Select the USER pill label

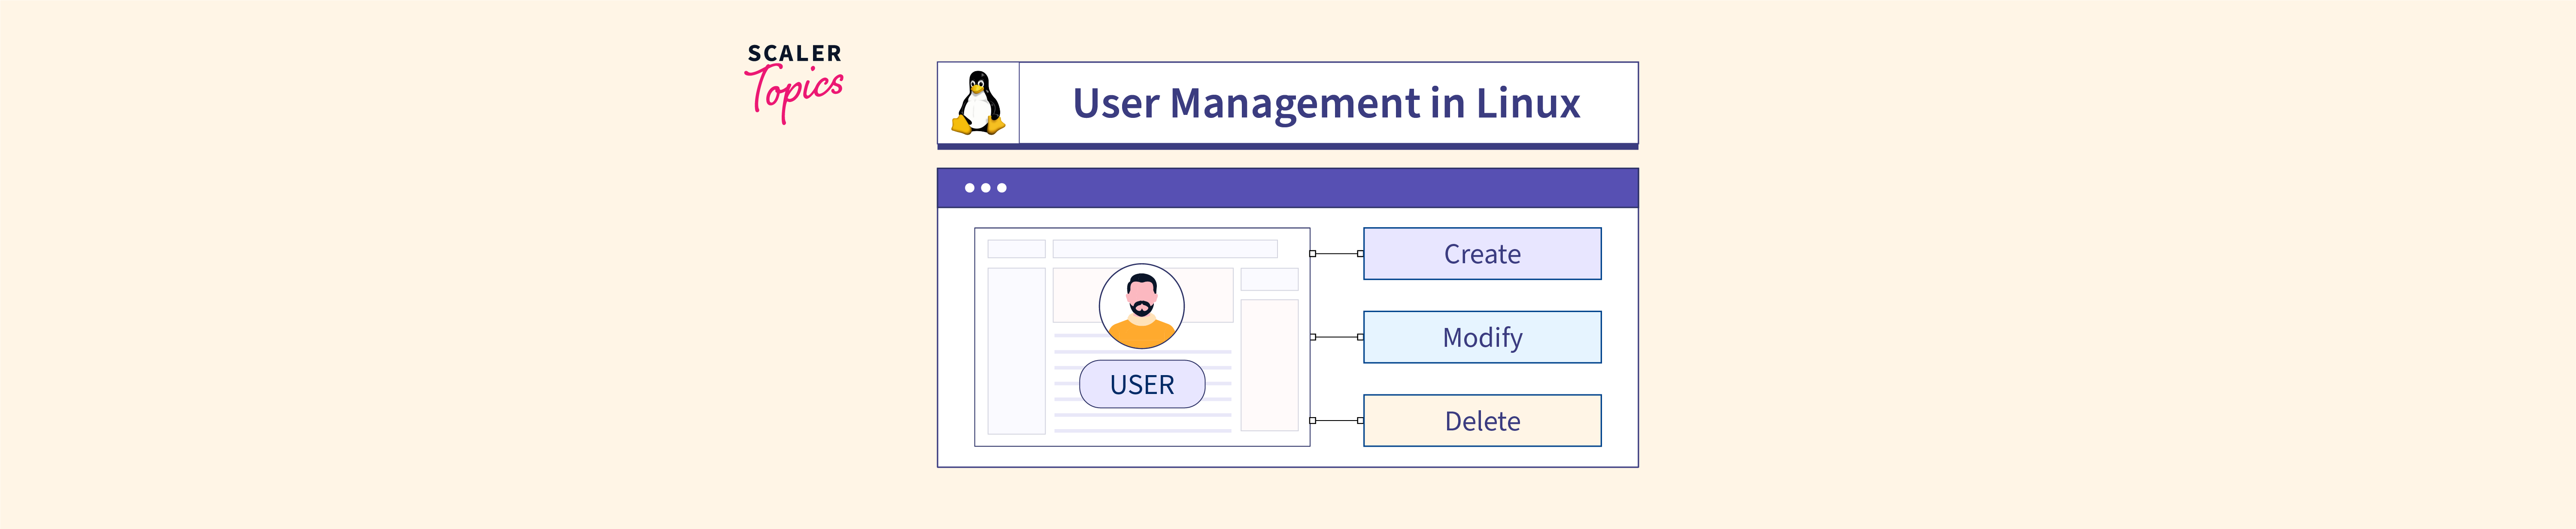coord(1141,384)
